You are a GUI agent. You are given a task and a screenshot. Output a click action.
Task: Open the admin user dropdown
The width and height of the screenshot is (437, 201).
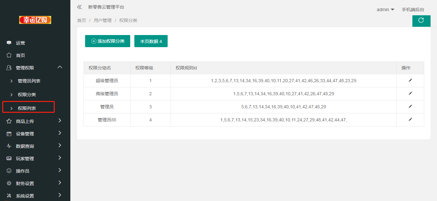pos(385,10)
